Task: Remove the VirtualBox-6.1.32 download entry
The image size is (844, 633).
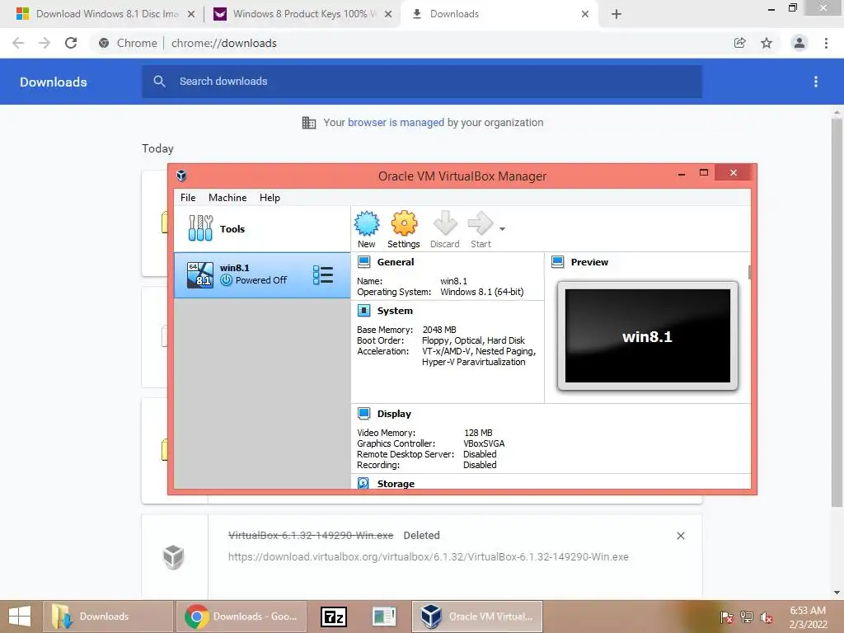Action: click(680, 536)
